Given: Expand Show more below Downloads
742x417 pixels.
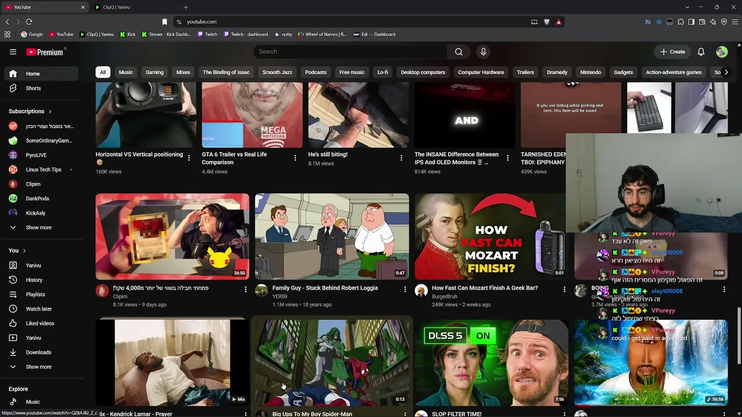Looking at the screenshot, I should pos(39,367).
